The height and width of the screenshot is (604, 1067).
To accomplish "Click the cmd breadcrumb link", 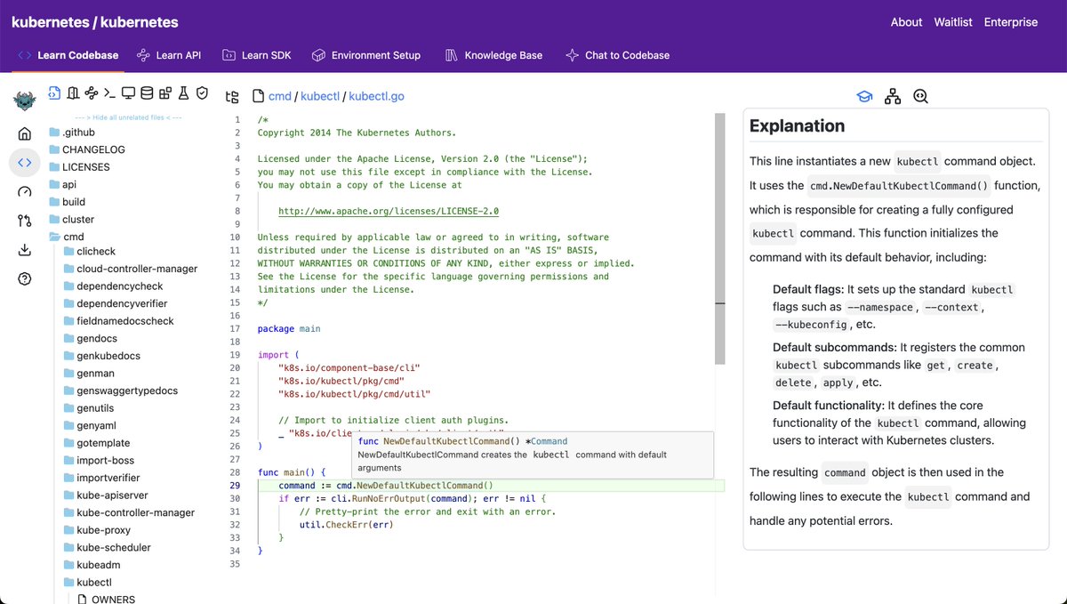I will click(280, 96).
